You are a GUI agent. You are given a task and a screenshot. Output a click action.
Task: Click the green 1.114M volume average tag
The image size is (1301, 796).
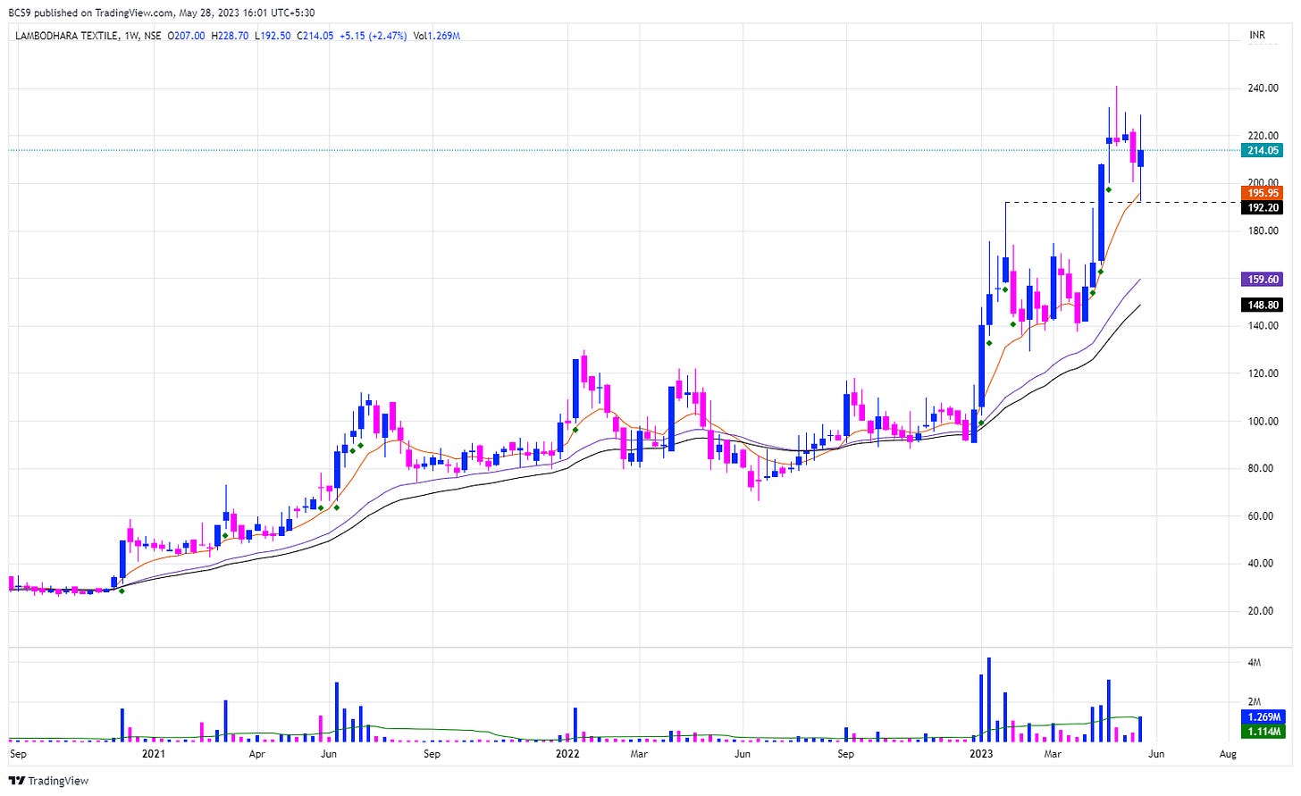(1263, 732)
